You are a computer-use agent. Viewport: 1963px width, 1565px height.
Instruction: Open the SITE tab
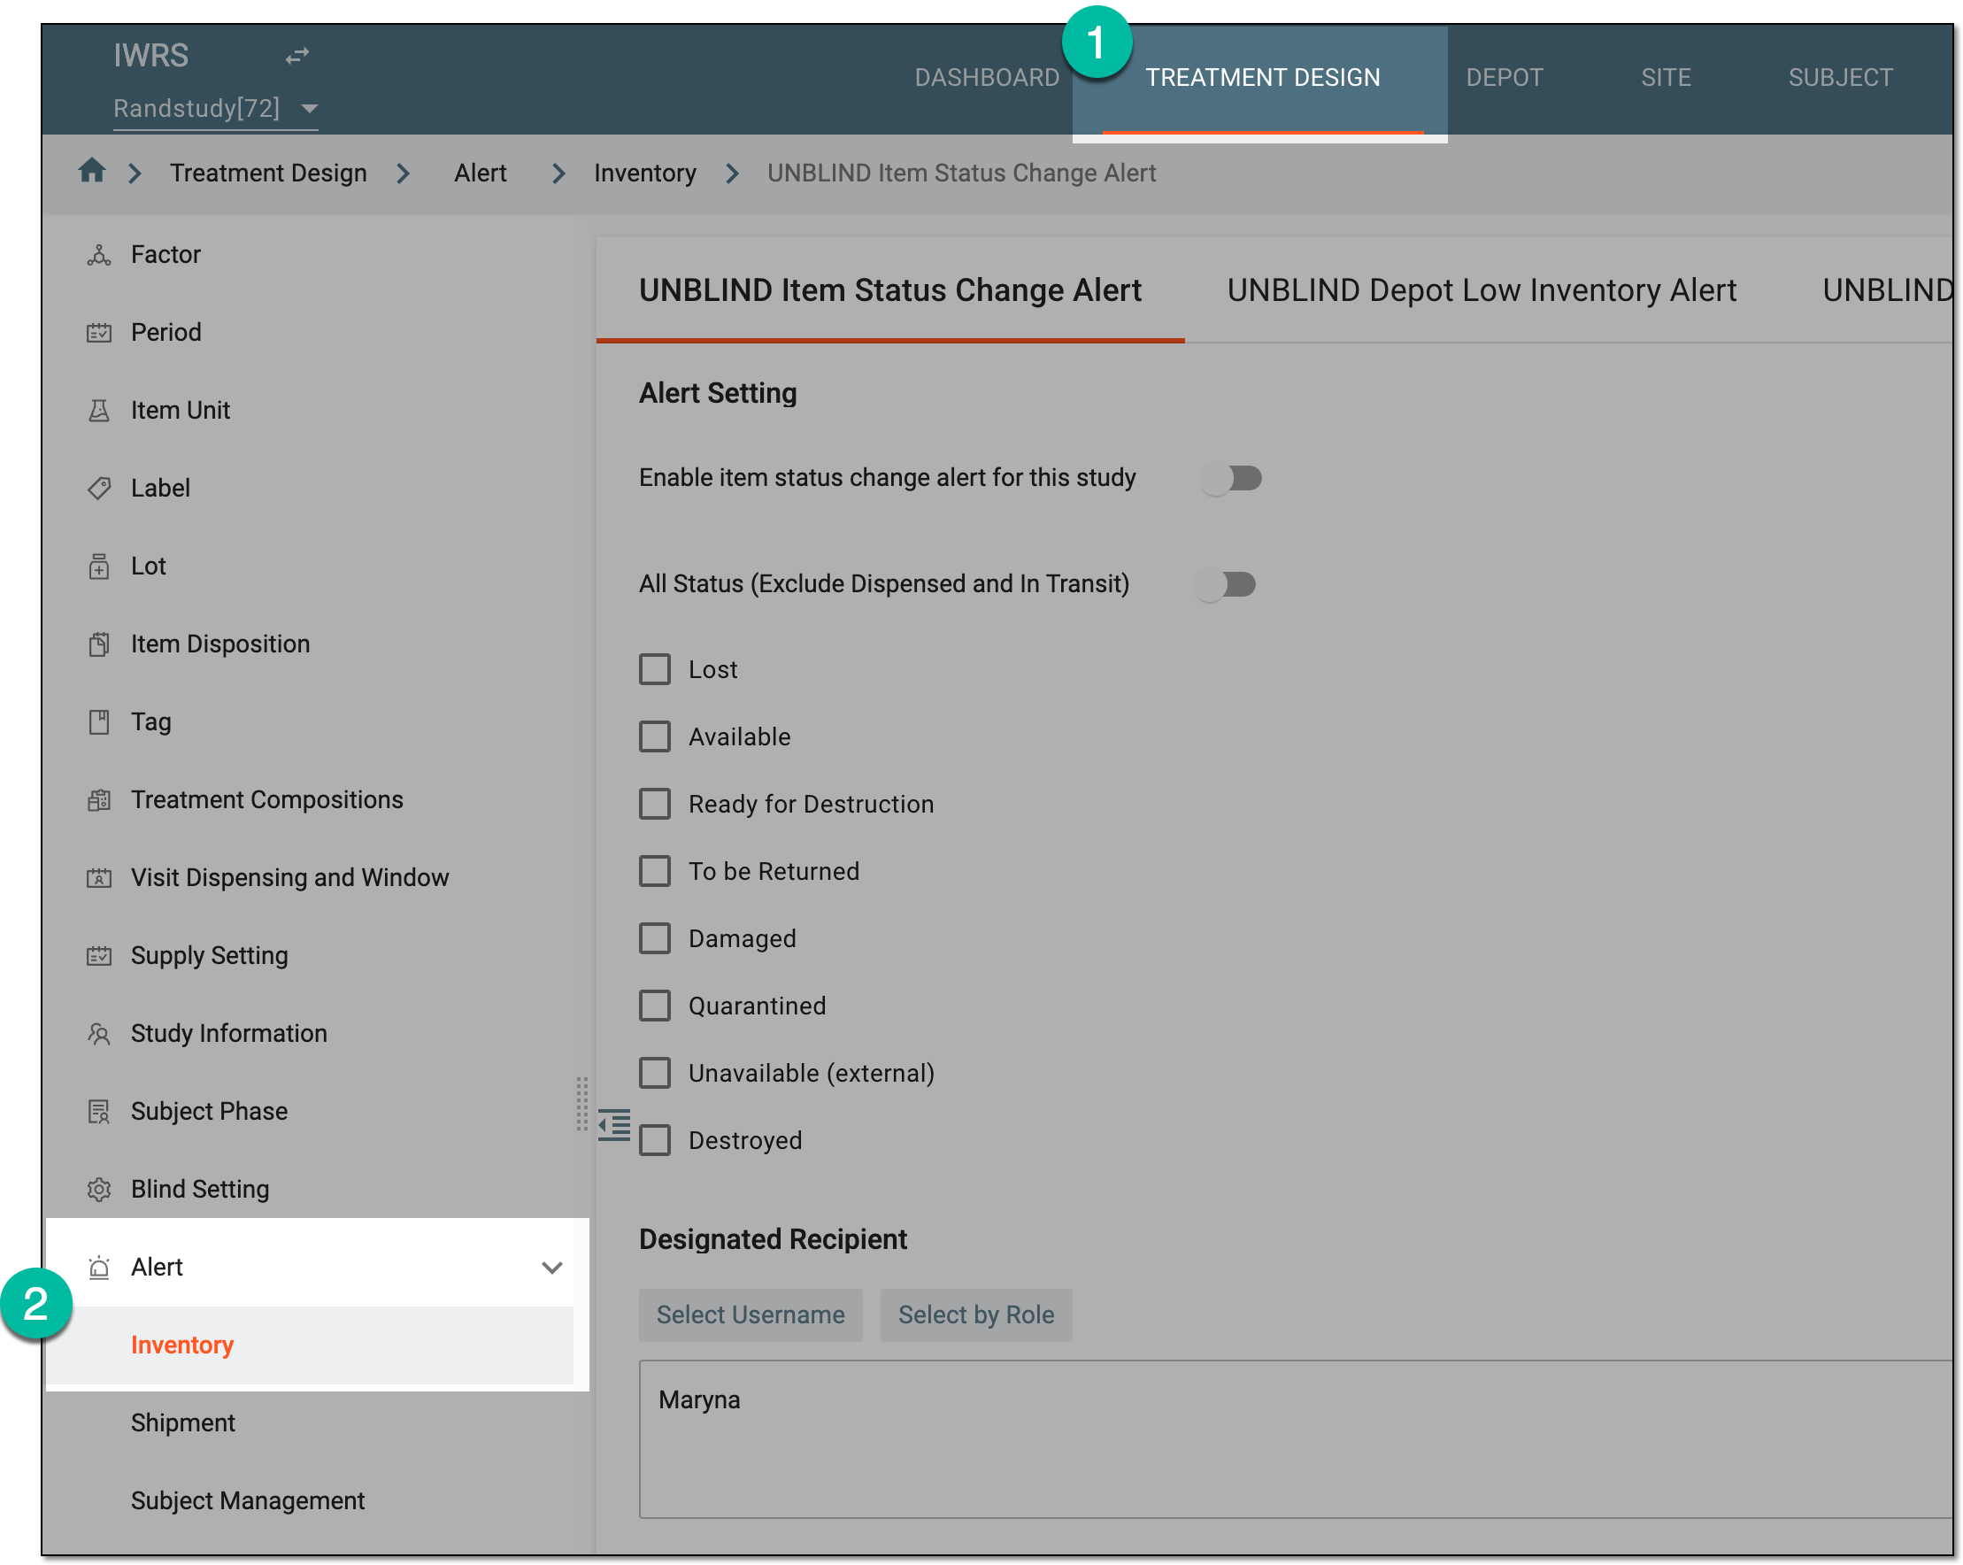point(1667,77)
